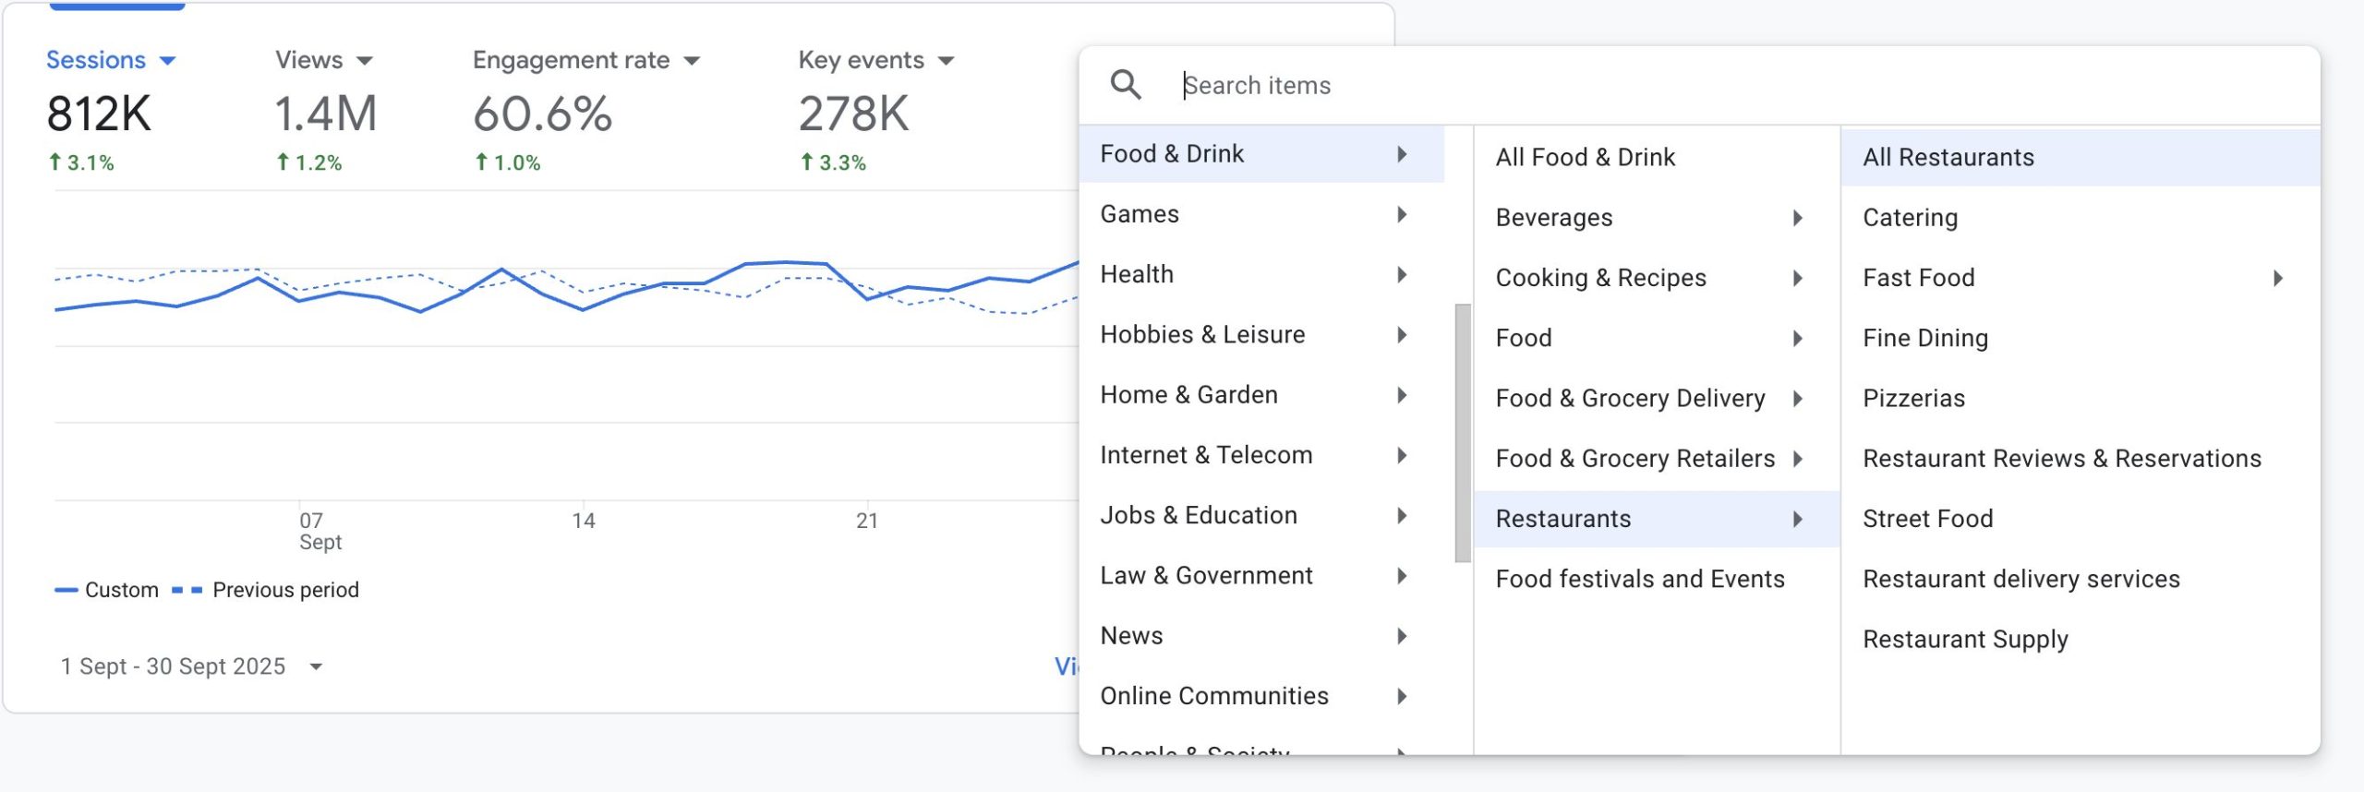
Task: Click the search magnifier icon
Action: click(x=1125, y=85)
